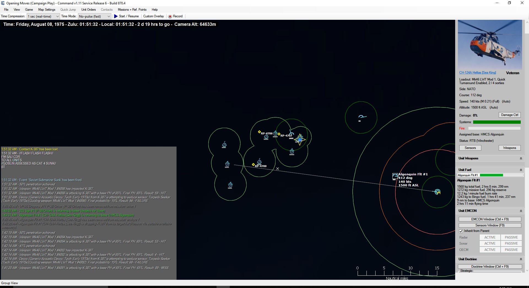The width and height of the screenshot is (529, 288).
Task: Open the Doctrine Window button
Action: (490, 267)
